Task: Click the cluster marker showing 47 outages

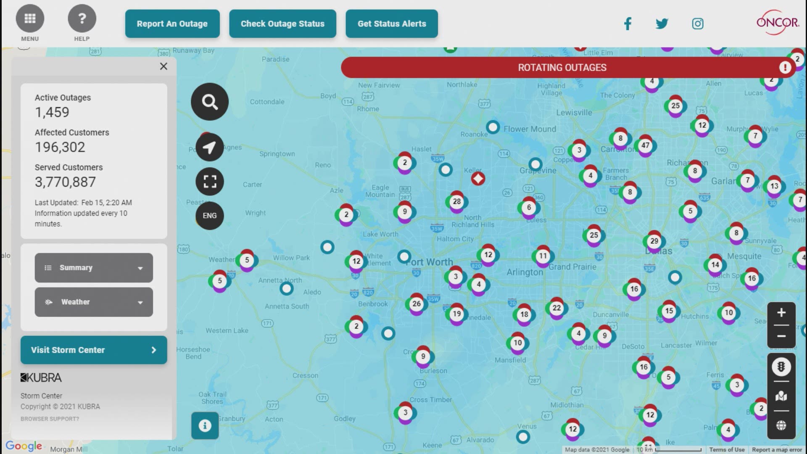Action: click(645, 146)
